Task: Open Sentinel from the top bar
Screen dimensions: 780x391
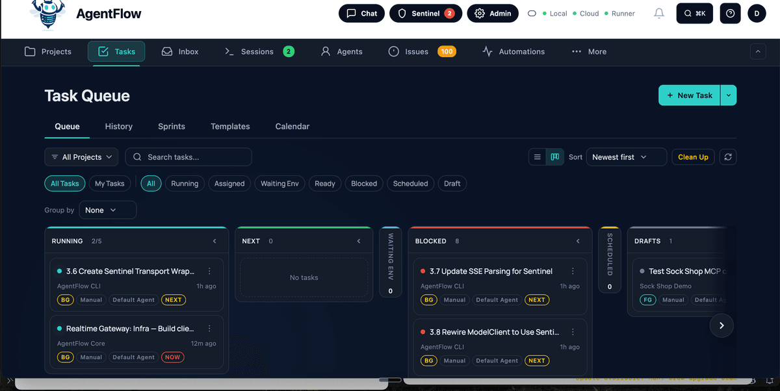Action: point(426,13)
